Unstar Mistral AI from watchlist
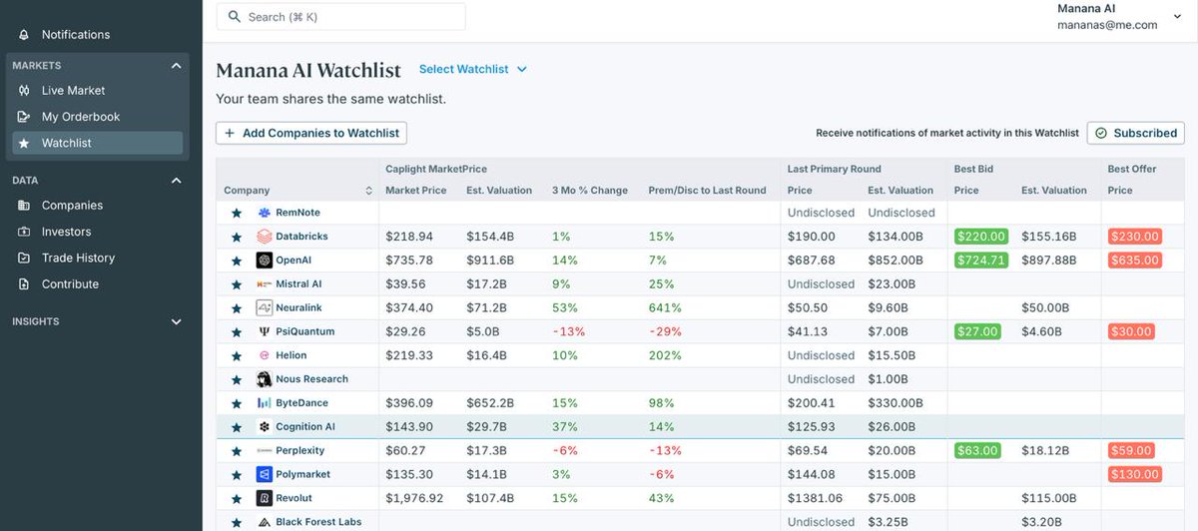The height and width of the screenshot is (531, 1198). [237, 284]
